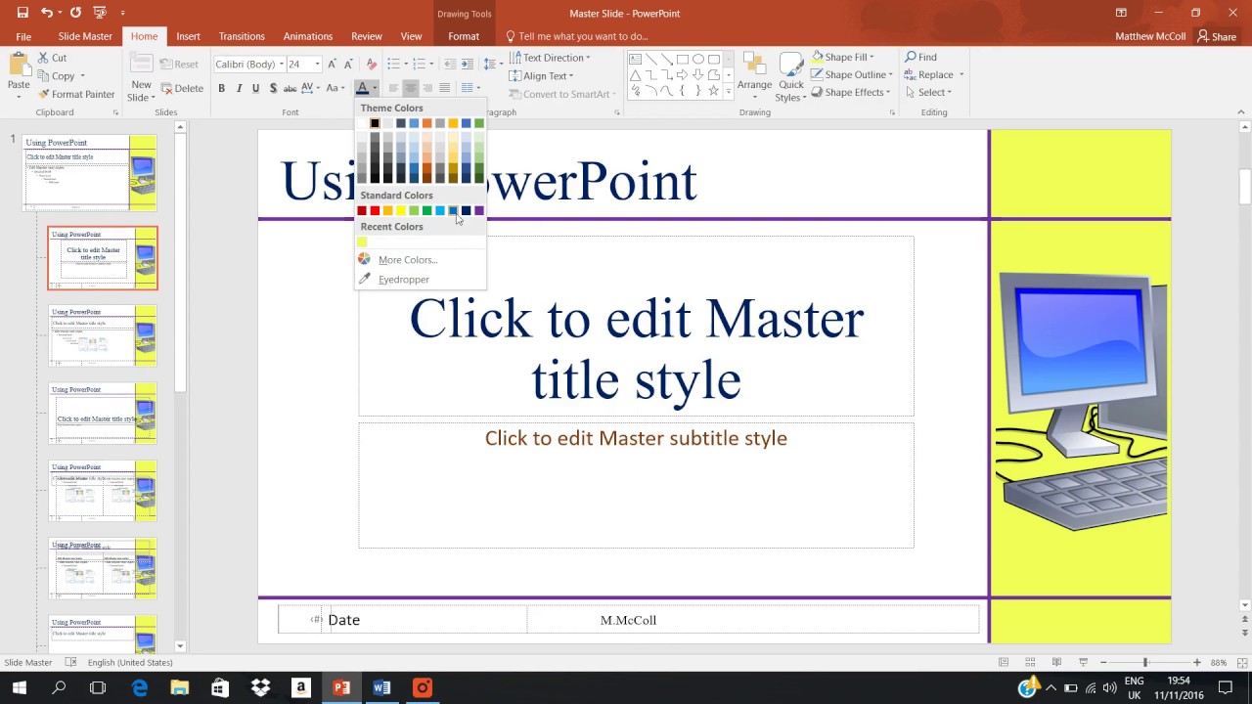Switch to Drawing Tools Format tab
The height and width of the screenshot is (704, 1252).
tap(464, 36)
